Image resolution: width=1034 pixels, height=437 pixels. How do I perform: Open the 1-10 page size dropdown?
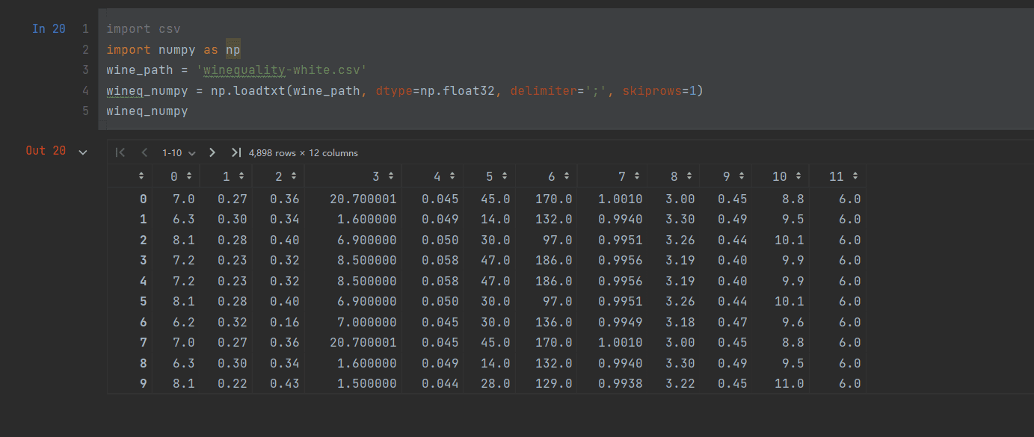pos(179,152)
